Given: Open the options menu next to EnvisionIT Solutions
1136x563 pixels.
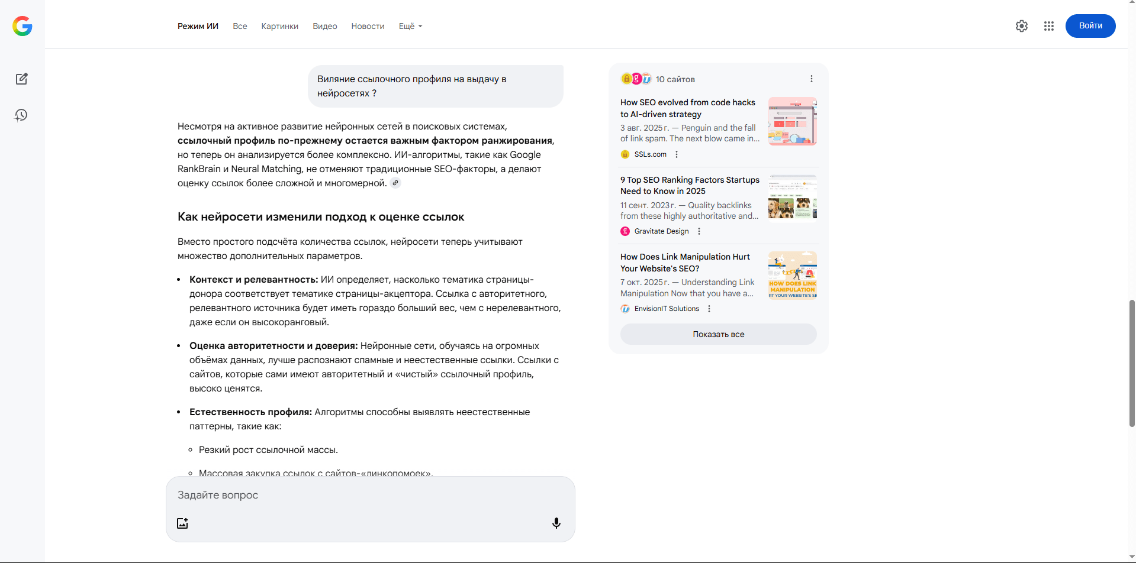Looking at the screenshot, I should coord(709,309).
